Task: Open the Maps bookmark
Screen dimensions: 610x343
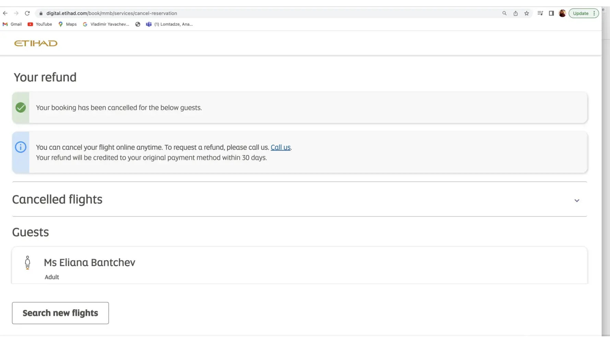Action: tap(68, 24)
